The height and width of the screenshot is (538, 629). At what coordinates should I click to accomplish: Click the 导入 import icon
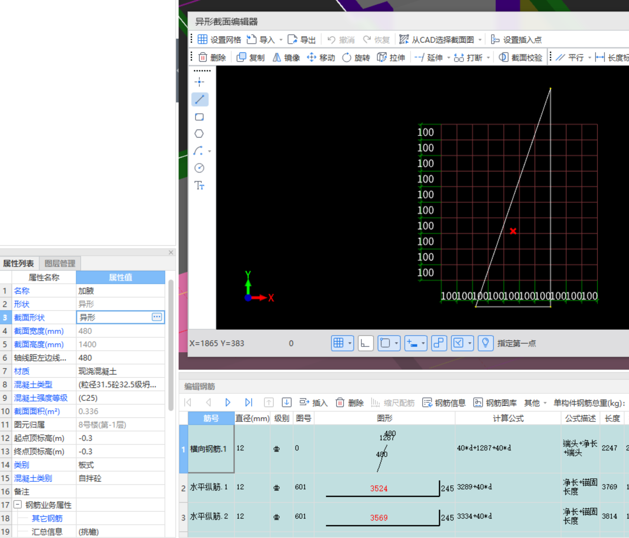coord(252,40)
